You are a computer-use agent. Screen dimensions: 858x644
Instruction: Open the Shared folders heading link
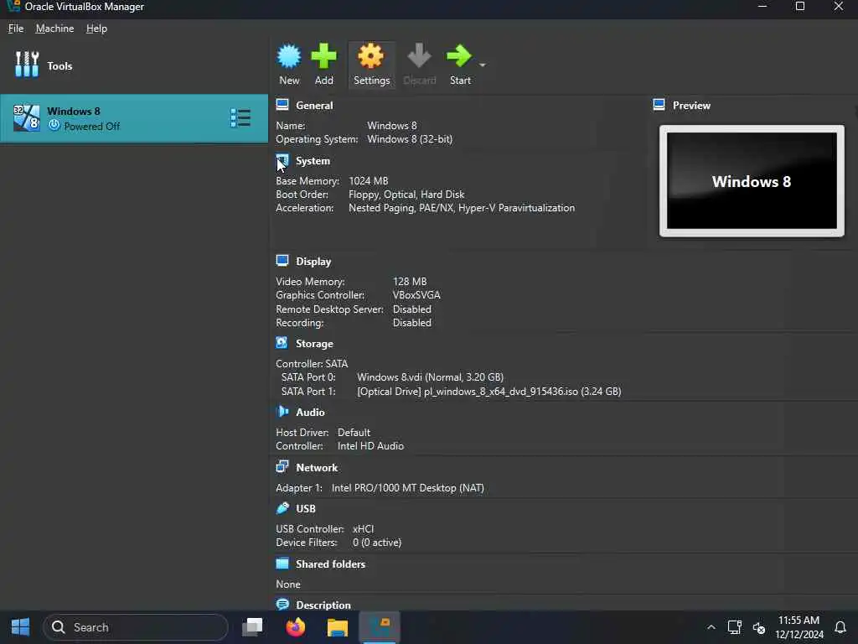click(330, 564)
